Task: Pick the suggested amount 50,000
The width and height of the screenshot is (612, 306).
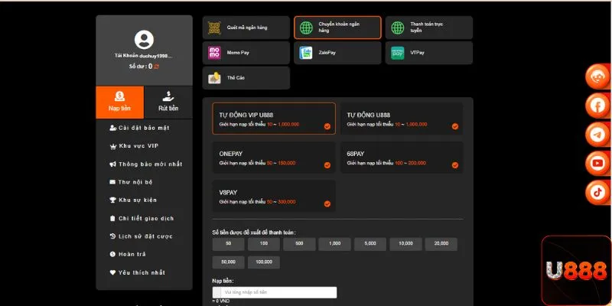Action: click(228, 262)
